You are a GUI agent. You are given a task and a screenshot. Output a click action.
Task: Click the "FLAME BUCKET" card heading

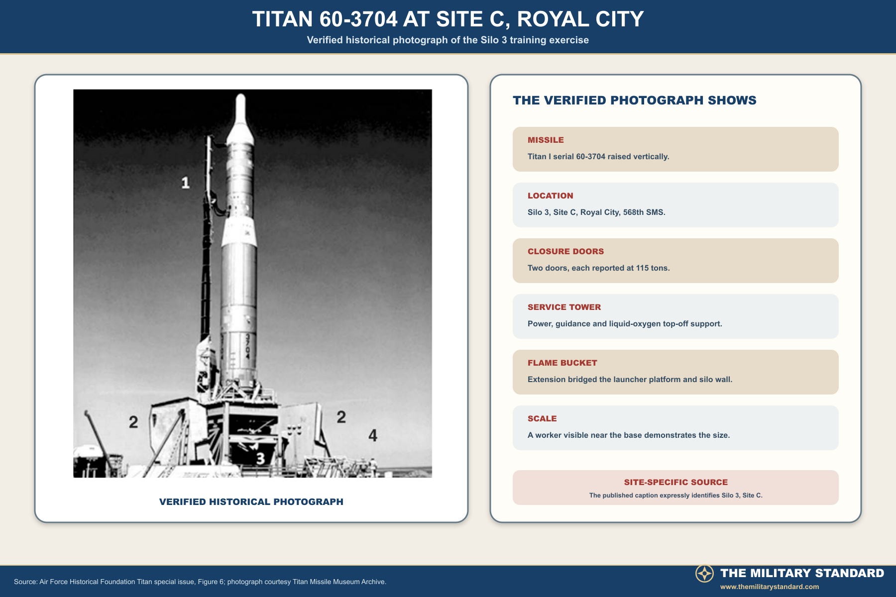click(562, 363)
